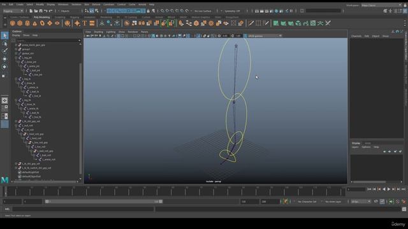Open the frame rate fps dropdown
This screenshot has width=408, height=229.
point(361,202)
